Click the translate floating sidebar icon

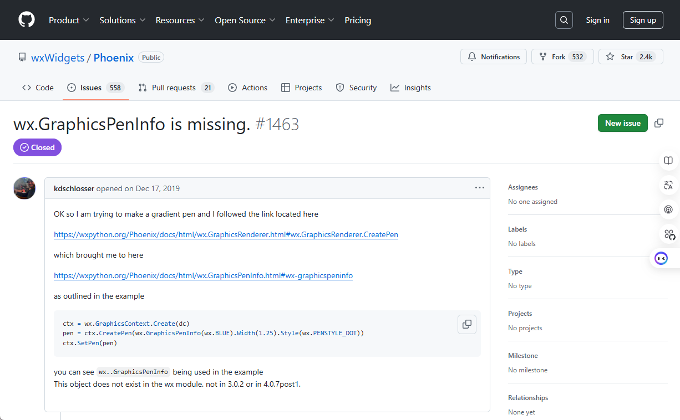(668, 185)
